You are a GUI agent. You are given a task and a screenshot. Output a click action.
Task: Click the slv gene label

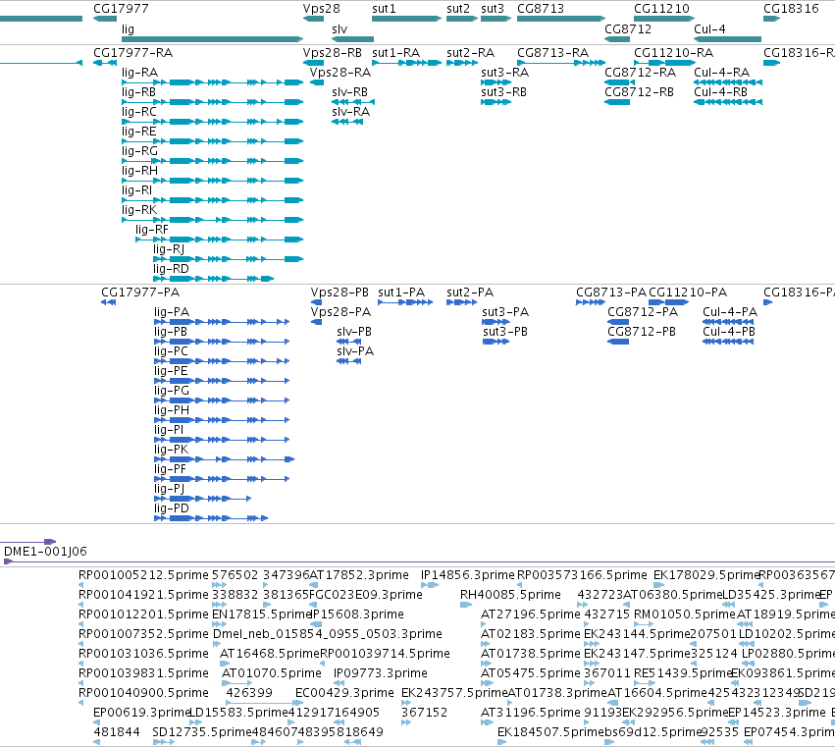coord(339,28)
